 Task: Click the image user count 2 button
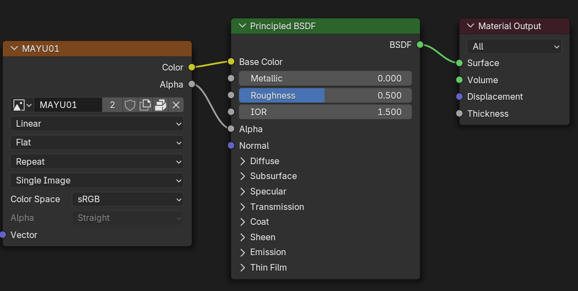pyautogui.click(x=112, y=105)
